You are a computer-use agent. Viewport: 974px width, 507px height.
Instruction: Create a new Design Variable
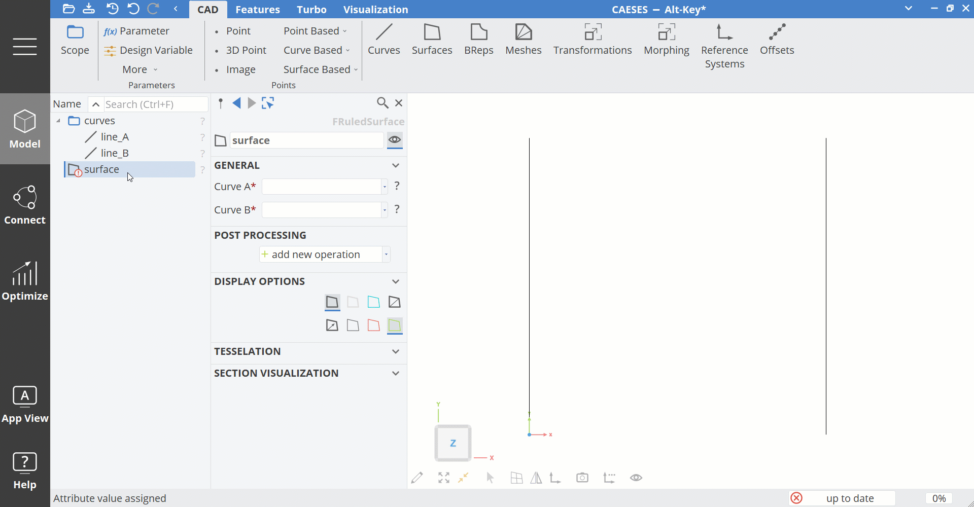click(x=148, y=50)
